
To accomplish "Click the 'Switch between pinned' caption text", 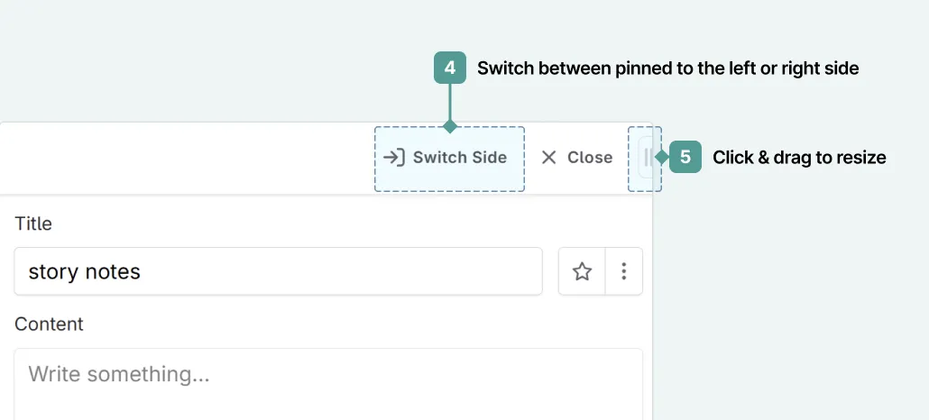I will click(x=667, y=68).
